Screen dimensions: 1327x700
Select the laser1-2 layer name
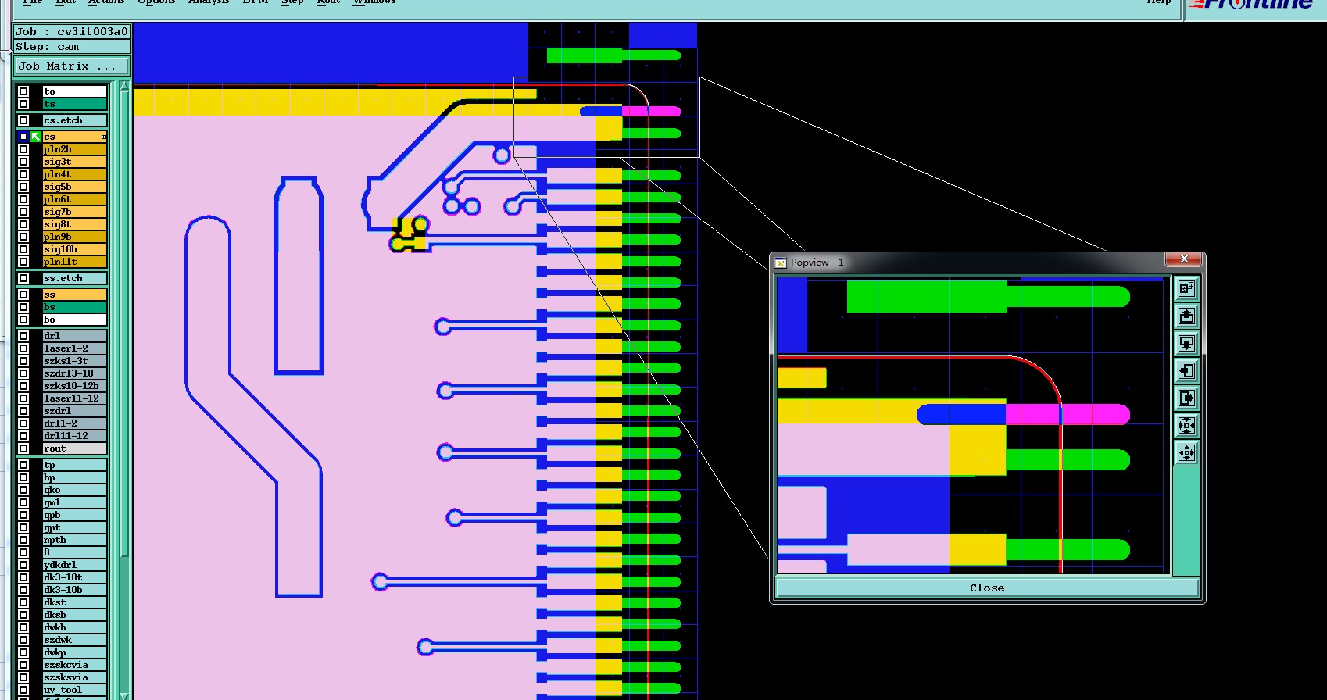74,348
